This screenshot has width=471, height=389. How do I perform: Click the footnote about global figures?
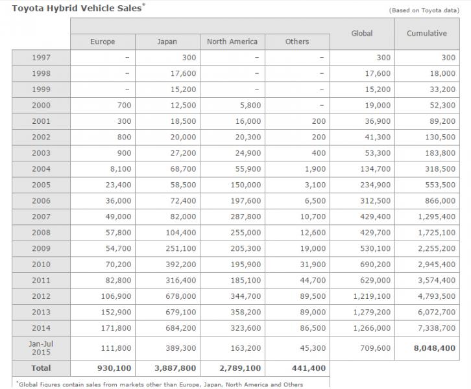tap(158, 384)
